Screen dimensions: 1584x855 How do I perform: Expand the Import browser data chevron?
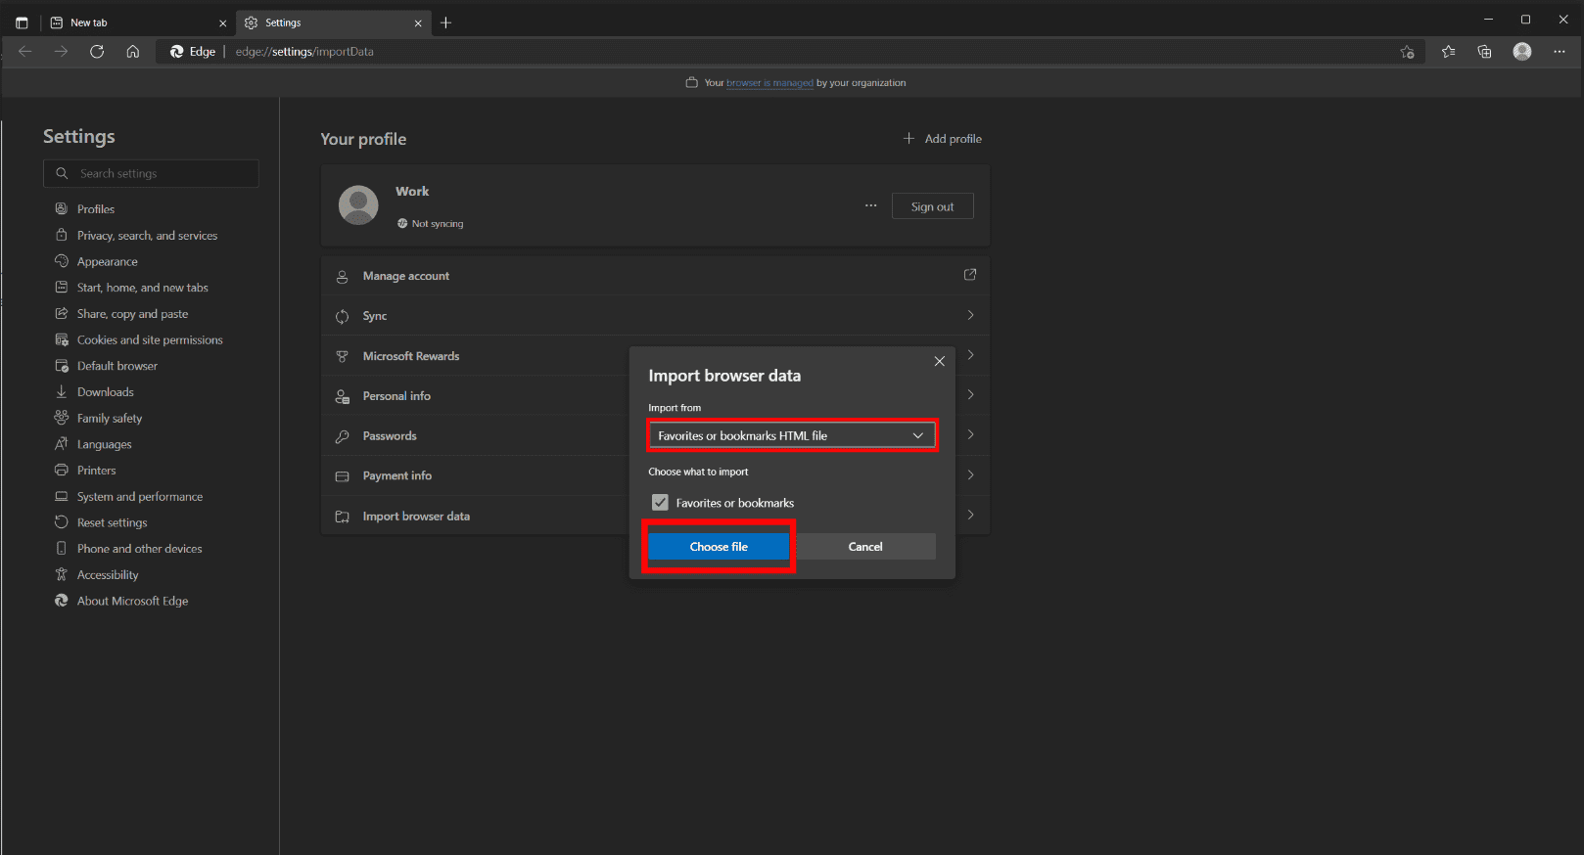pyautogui.click(x=970, y=515)
